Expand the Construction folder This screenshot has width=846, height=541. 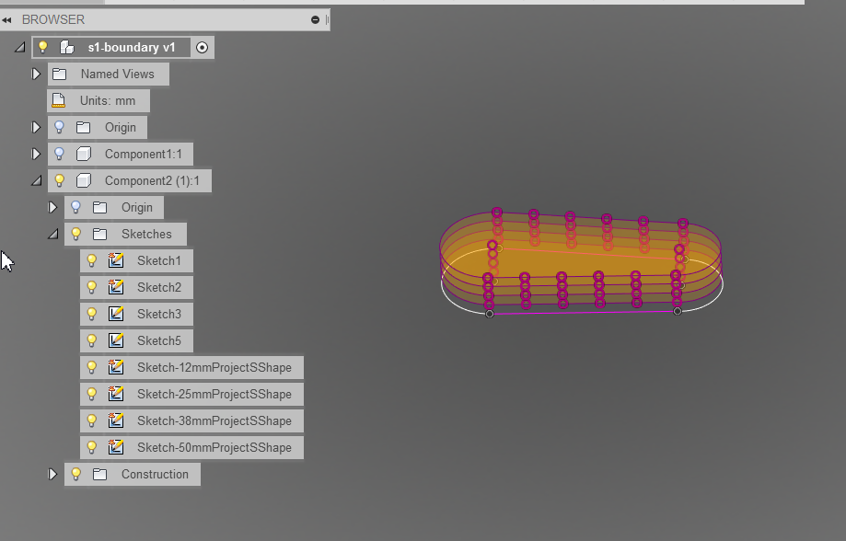pos(53,474)
